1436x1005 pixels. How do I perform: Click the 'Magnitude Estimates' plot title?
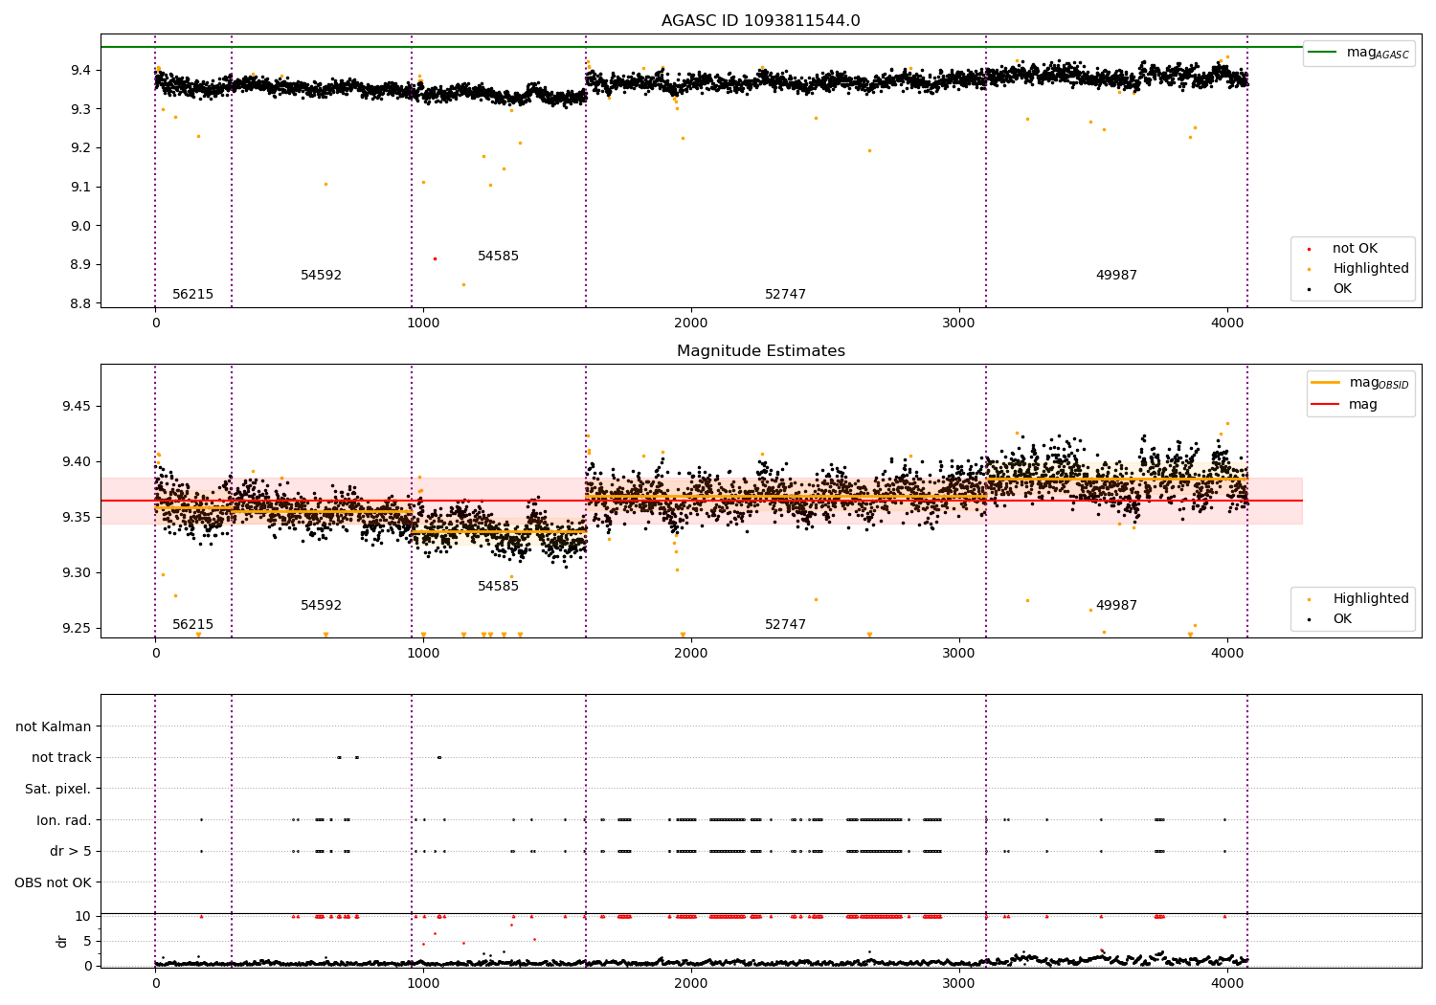760,351
